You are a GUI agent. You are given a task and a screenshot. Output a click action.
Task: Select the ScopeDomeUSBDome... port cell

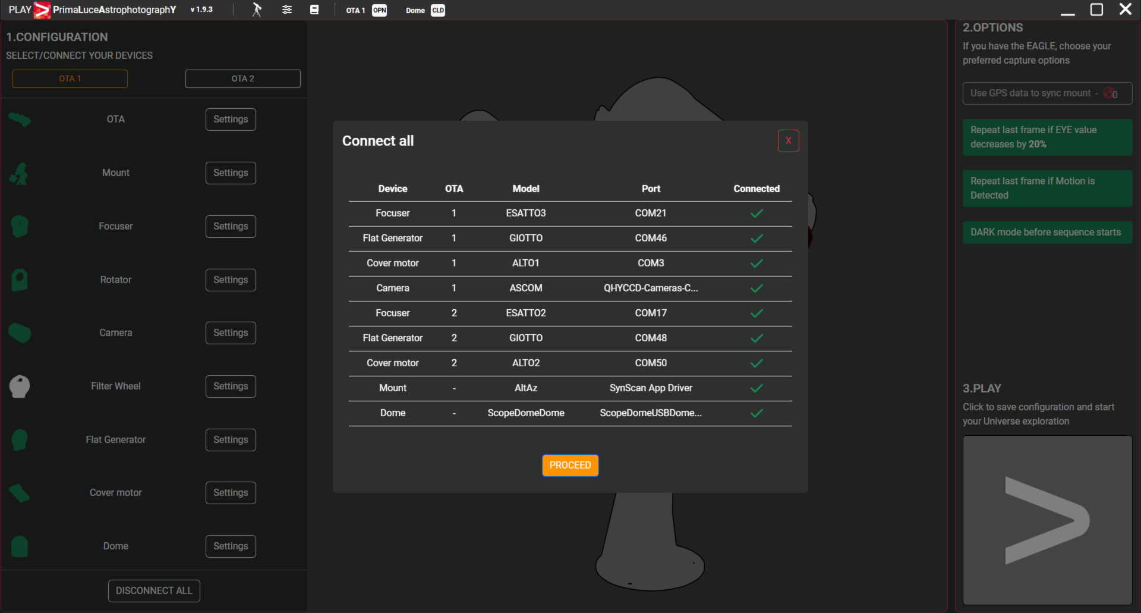tap(651, 413)
